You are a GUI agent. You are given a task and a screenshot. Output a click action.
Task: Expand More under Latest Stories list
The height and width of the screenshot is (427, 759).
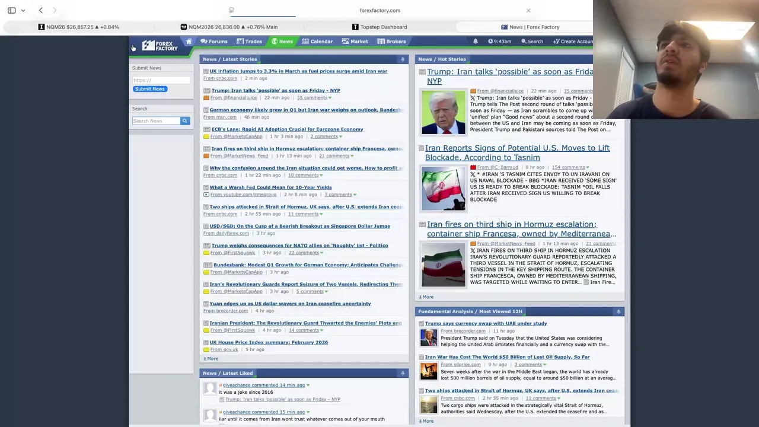point(211,359)
